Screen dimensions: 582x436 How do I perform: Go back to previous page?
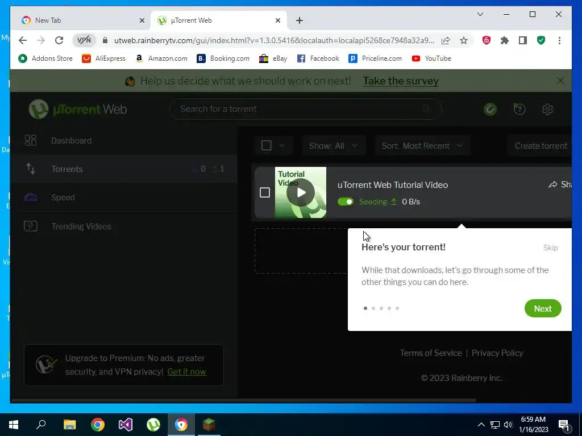pos(23,40)
